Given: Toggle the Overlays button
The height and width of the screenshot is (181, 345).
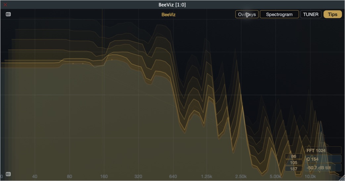Looking at the screenshot, I should [247, 15].
